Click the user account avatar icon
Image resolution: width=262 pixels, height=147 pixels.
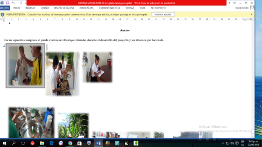(x=252, y=8)
